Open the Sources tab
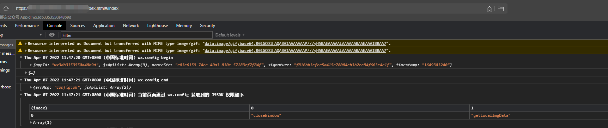608x128 pixels. 78,26
